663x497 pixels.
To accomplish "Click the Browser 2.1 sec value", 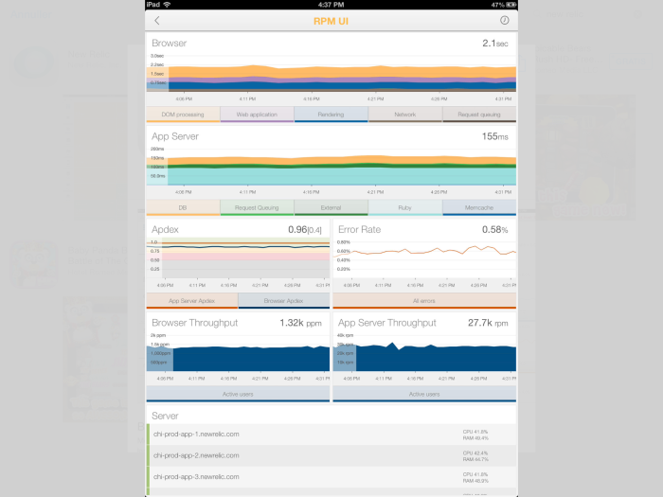I will (495, 44).
